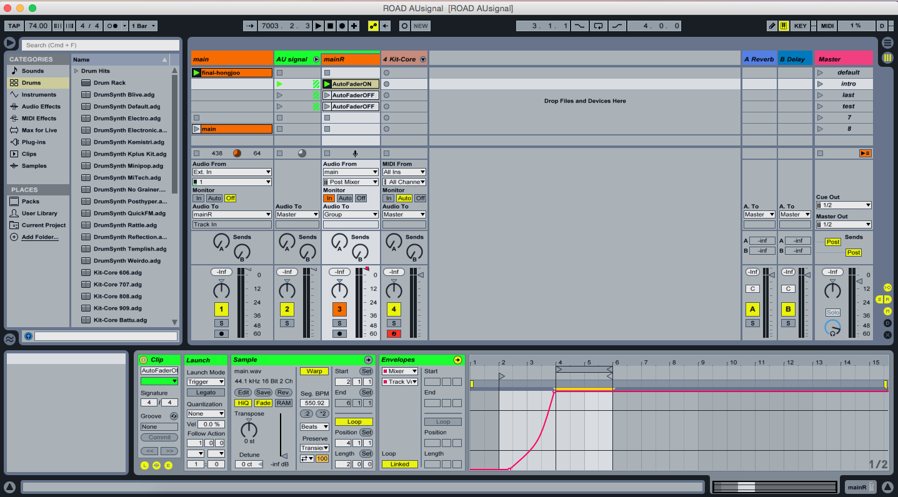Hide Envelopes box via arrow
Screen dimensions: 898x497
(457, 360)
